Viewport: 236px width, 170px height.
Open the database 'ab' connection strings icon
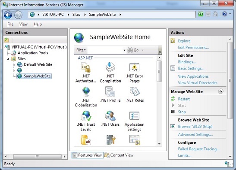point(86,140)
